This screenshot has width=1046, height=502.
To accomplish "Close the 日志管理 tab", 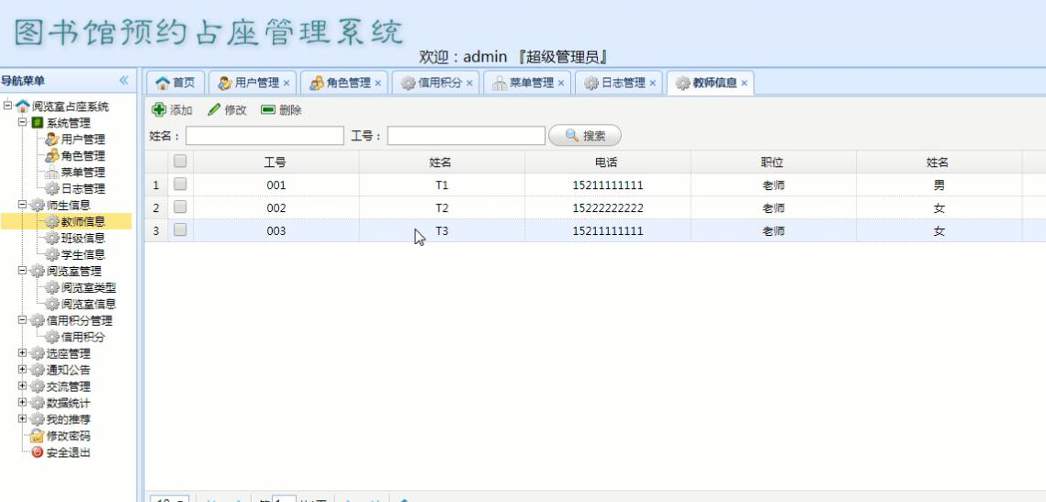I will coord(652,84).
